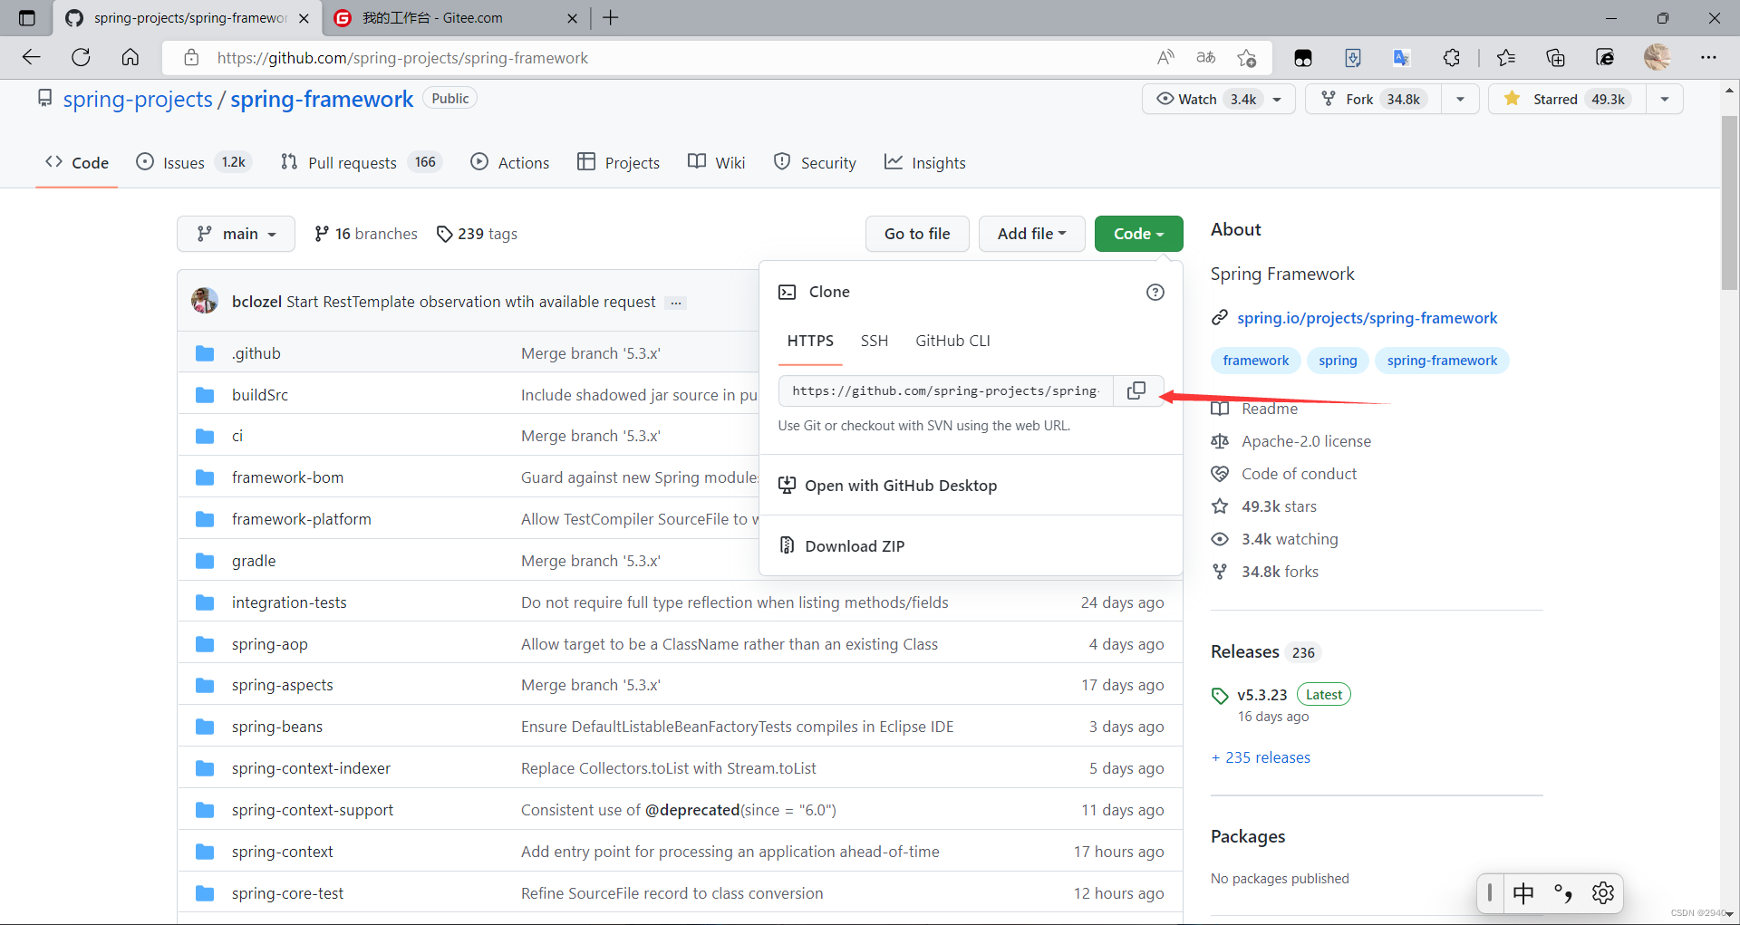The image size is (1740, 925).
Task: View the 49.3k stars link
Action: click(1279, 506)
